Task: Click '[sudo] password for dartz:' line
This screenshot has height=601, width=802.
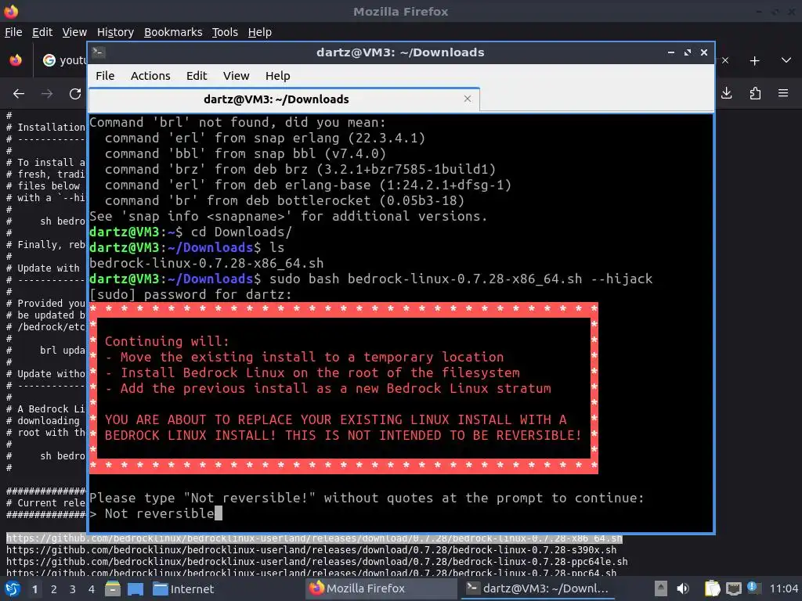Action: [190, 294]
